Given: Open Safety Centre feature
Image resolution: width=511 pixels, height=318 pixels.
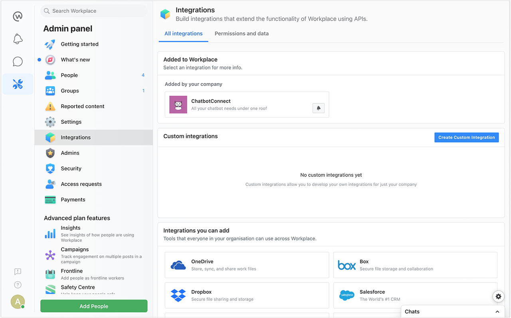Looking at the screenshot, I should tap(94, 289).
